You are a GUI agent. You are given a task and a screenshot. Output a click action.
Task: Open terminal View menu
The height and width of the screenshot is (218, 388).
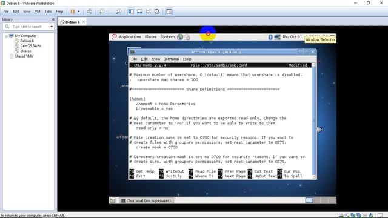[x=156, y=59]
